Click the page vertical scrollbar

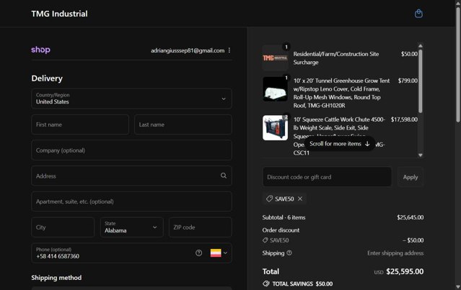coord(458,65)
